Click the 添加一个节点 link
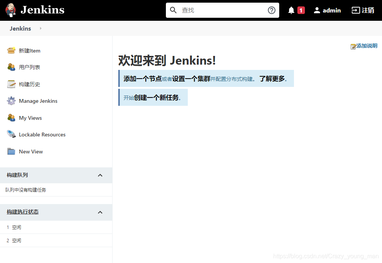Screen dimensions: 382x263 pyautogui.click(x=142, y=79)
